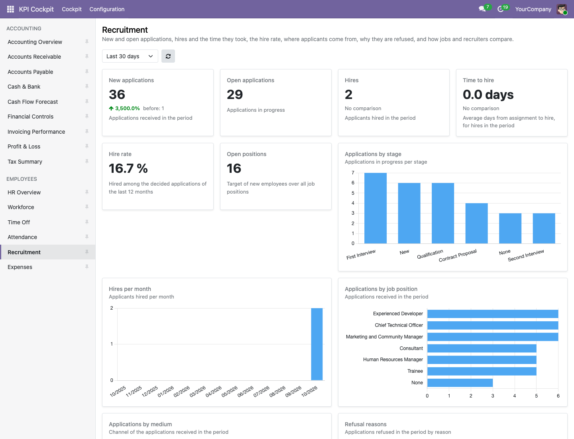This screenshot has height=439, width=574.
Task: Click the pin icon beside Attendance
Action: pos(87,237)
